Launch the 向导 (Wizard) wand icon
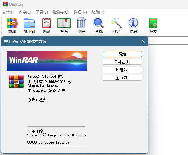The width and height of the screenshot is (188, 155). tap(116, 23)
